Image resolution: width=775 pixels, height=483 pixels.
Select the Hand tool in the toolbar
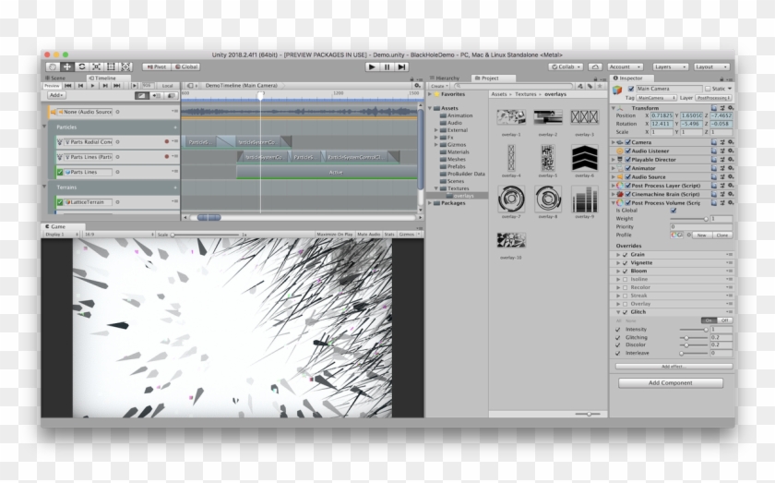coord(53,66)
